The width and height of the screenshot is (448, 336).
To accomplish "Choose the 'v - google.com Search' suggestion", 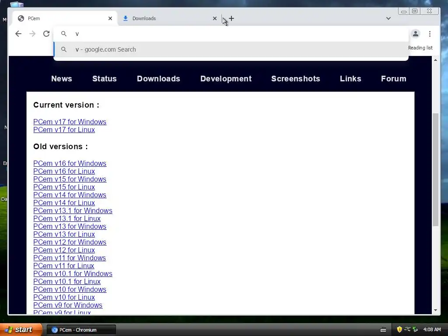I will [231, 49].
